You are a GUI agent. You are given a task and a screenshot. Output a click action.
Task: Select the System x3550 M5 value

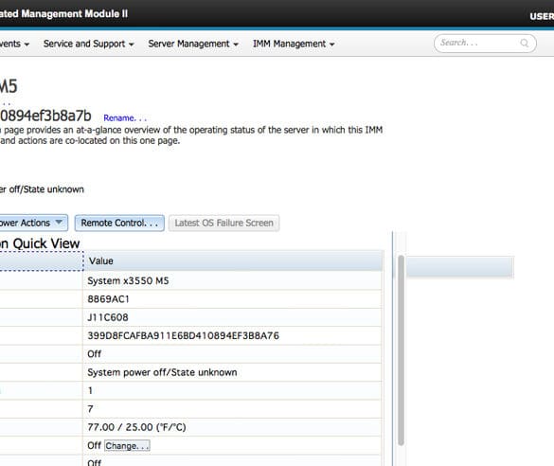[x=128, y=281]
